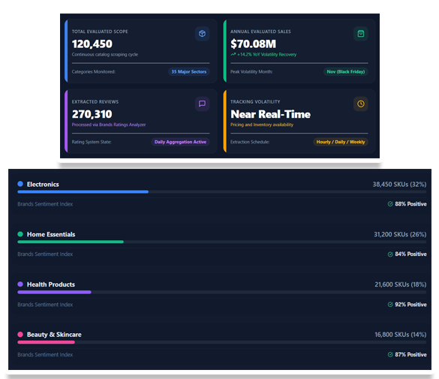
Task: Click 31,200 SKUs (26%) value
Action: pos(400,234)
